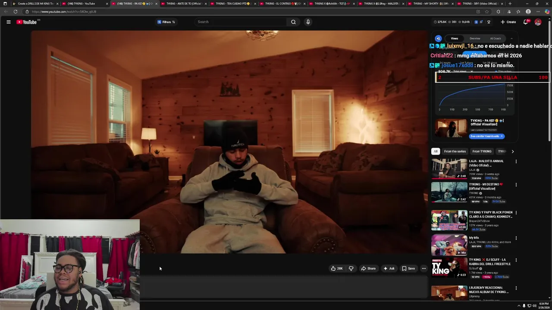Like the video (28K thumbs up)
Screen dimensions: 552x310
pos(336,269)
